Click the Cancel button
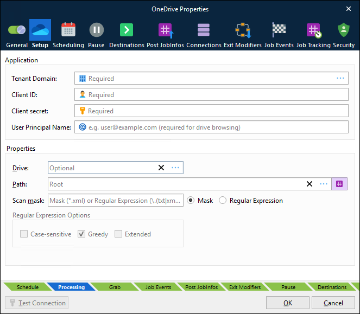 click(x=333, y=303)
